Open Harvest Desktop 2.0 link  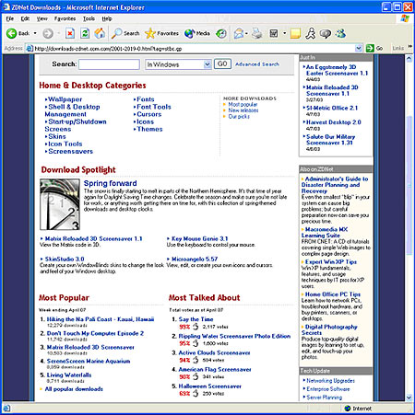pyautogui.click(x=334, y=122)
